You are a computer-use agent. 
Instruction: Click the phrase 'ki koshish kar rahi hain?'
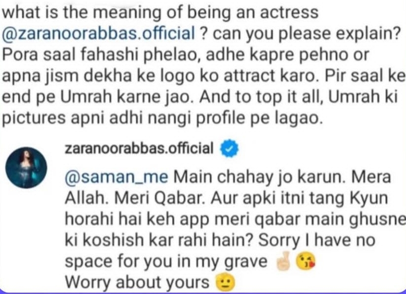tap(158, 240)
